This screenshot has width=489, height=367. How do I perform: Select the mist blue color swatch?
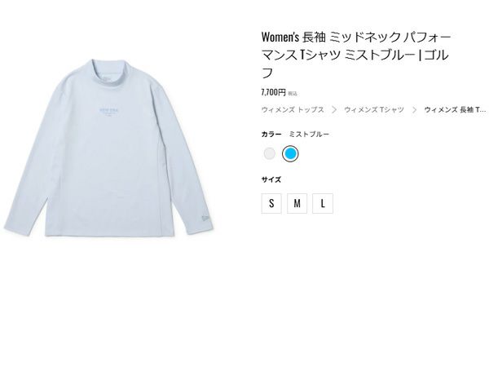pos(290,153)
